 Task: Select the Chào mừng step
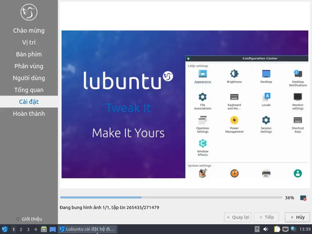click(29, 30)
